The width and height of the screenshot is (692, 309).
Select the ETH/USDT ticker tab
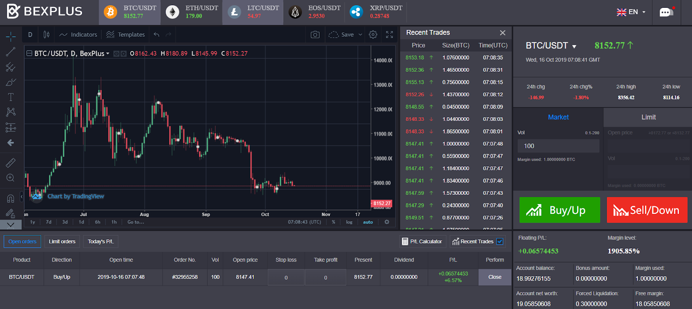coord(192,12)
